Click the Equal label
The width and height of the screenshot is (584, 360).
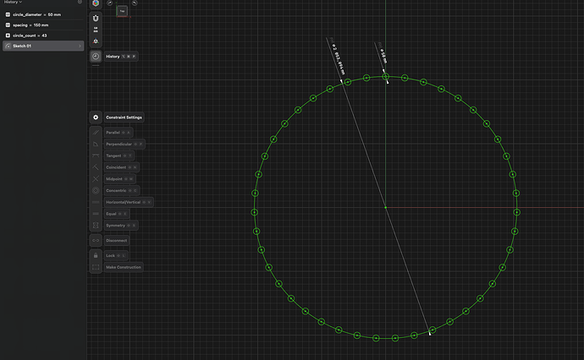pyautogui.click(x=111, y=214)
